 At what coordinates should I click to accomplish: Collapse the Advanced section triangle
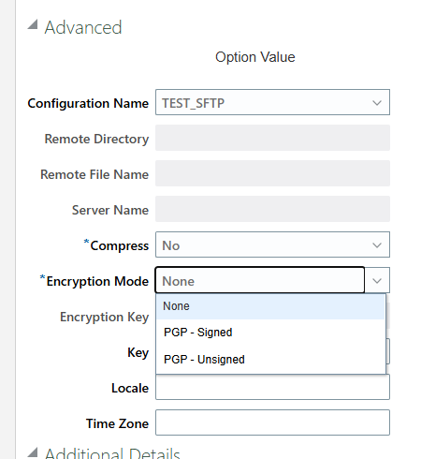point(33,24)
